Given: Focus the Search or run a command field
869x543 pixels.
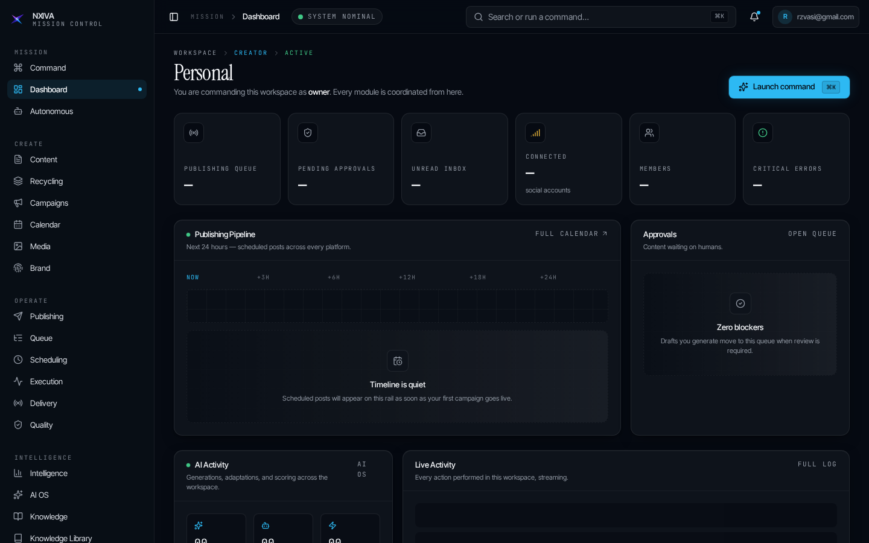Looking at the screenshot, I should (600, 17).
